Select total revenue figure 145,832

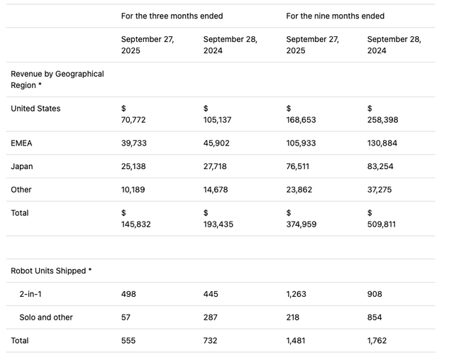click(x=135, y=224)
